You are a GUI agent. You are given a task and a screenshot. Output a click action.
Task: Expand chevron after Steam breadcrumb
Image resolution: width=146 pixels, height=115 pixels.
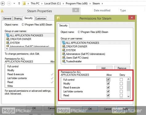click(102, 4)
